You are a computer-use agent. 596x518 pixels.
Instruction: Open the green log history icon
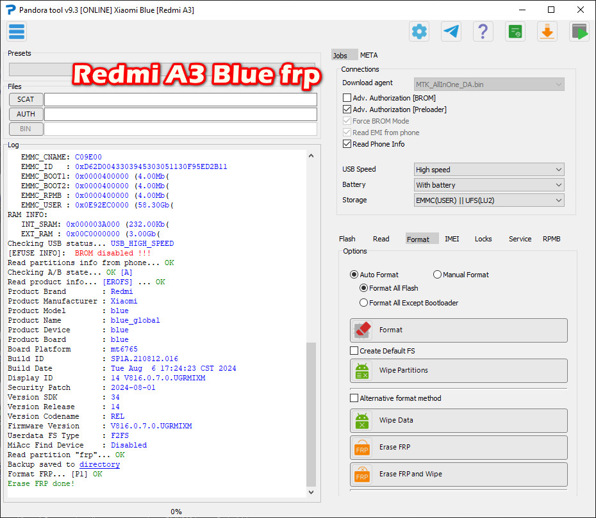point(515,31)
